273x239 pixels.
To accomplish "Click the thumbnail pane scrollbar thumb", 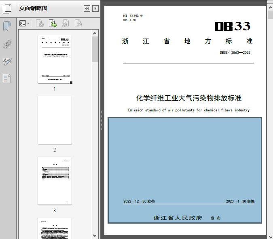I will click(95, 49).
